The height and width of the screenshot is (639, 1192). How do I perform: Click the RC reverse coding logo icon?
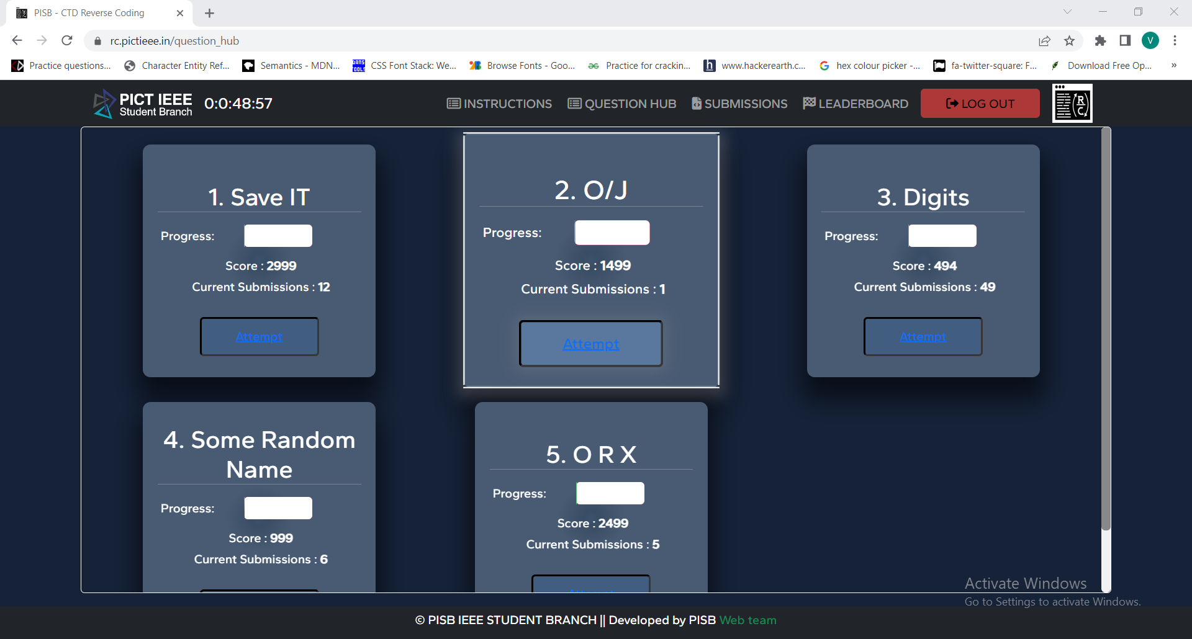[1072, 104]
